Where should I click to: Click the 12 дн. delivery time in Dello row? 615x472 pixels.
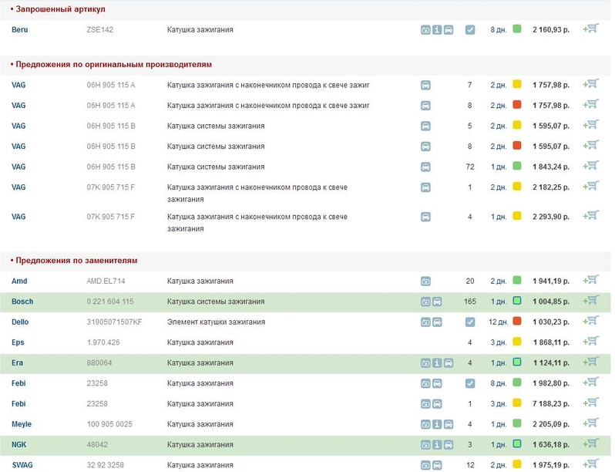(498, 322)
